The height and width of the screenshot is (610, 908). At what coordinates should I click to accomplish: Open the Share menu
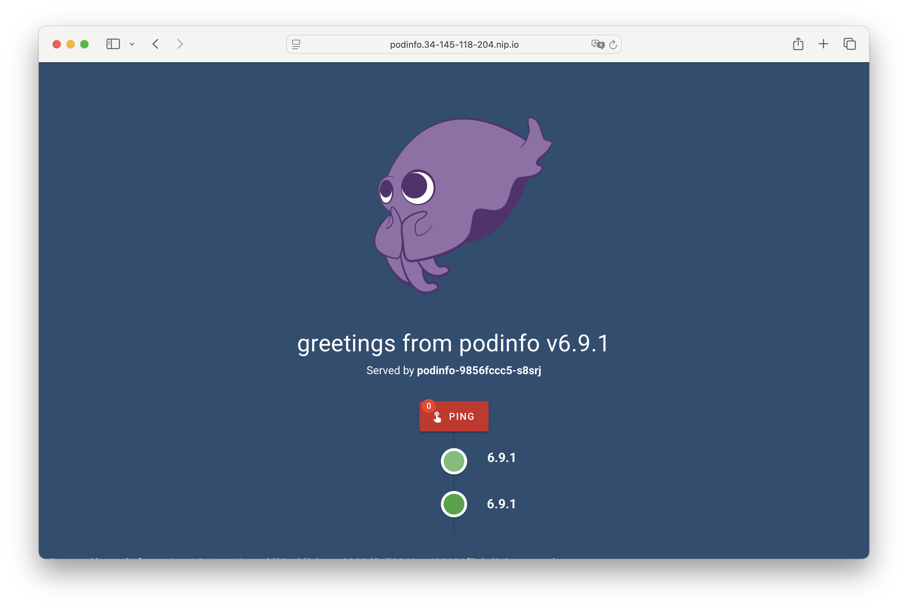(798, 44)
